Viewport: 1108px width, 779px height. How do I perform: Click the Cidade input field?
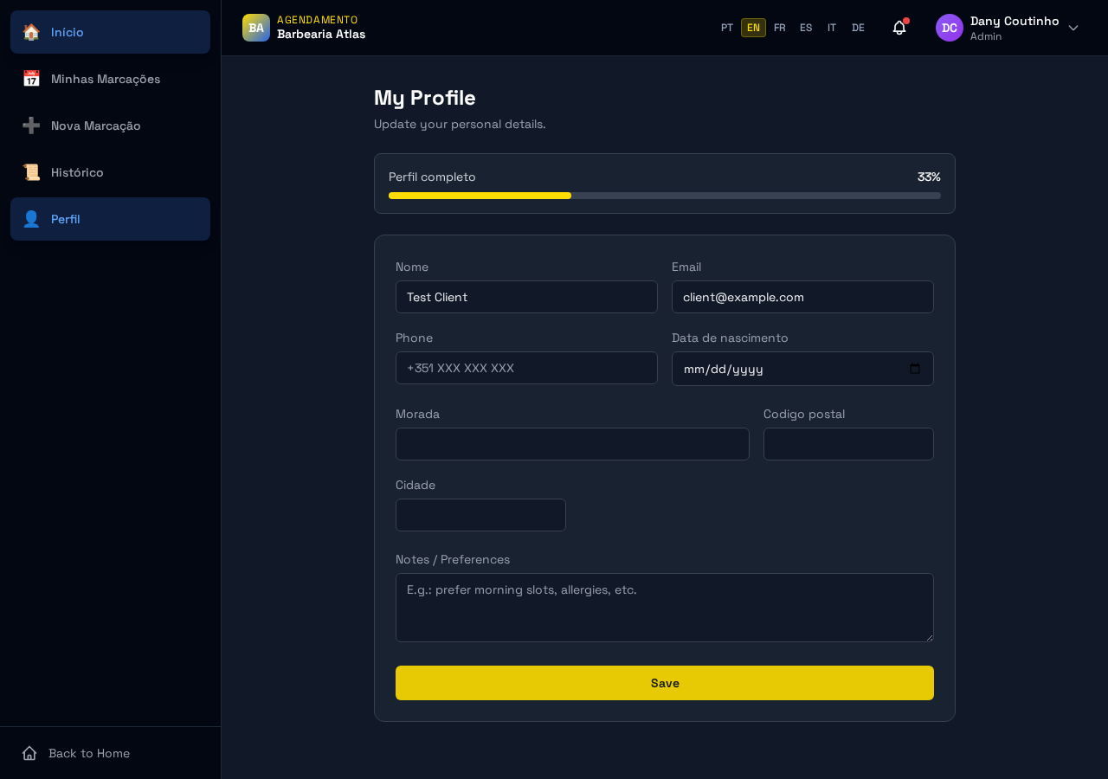click(480, 515)
